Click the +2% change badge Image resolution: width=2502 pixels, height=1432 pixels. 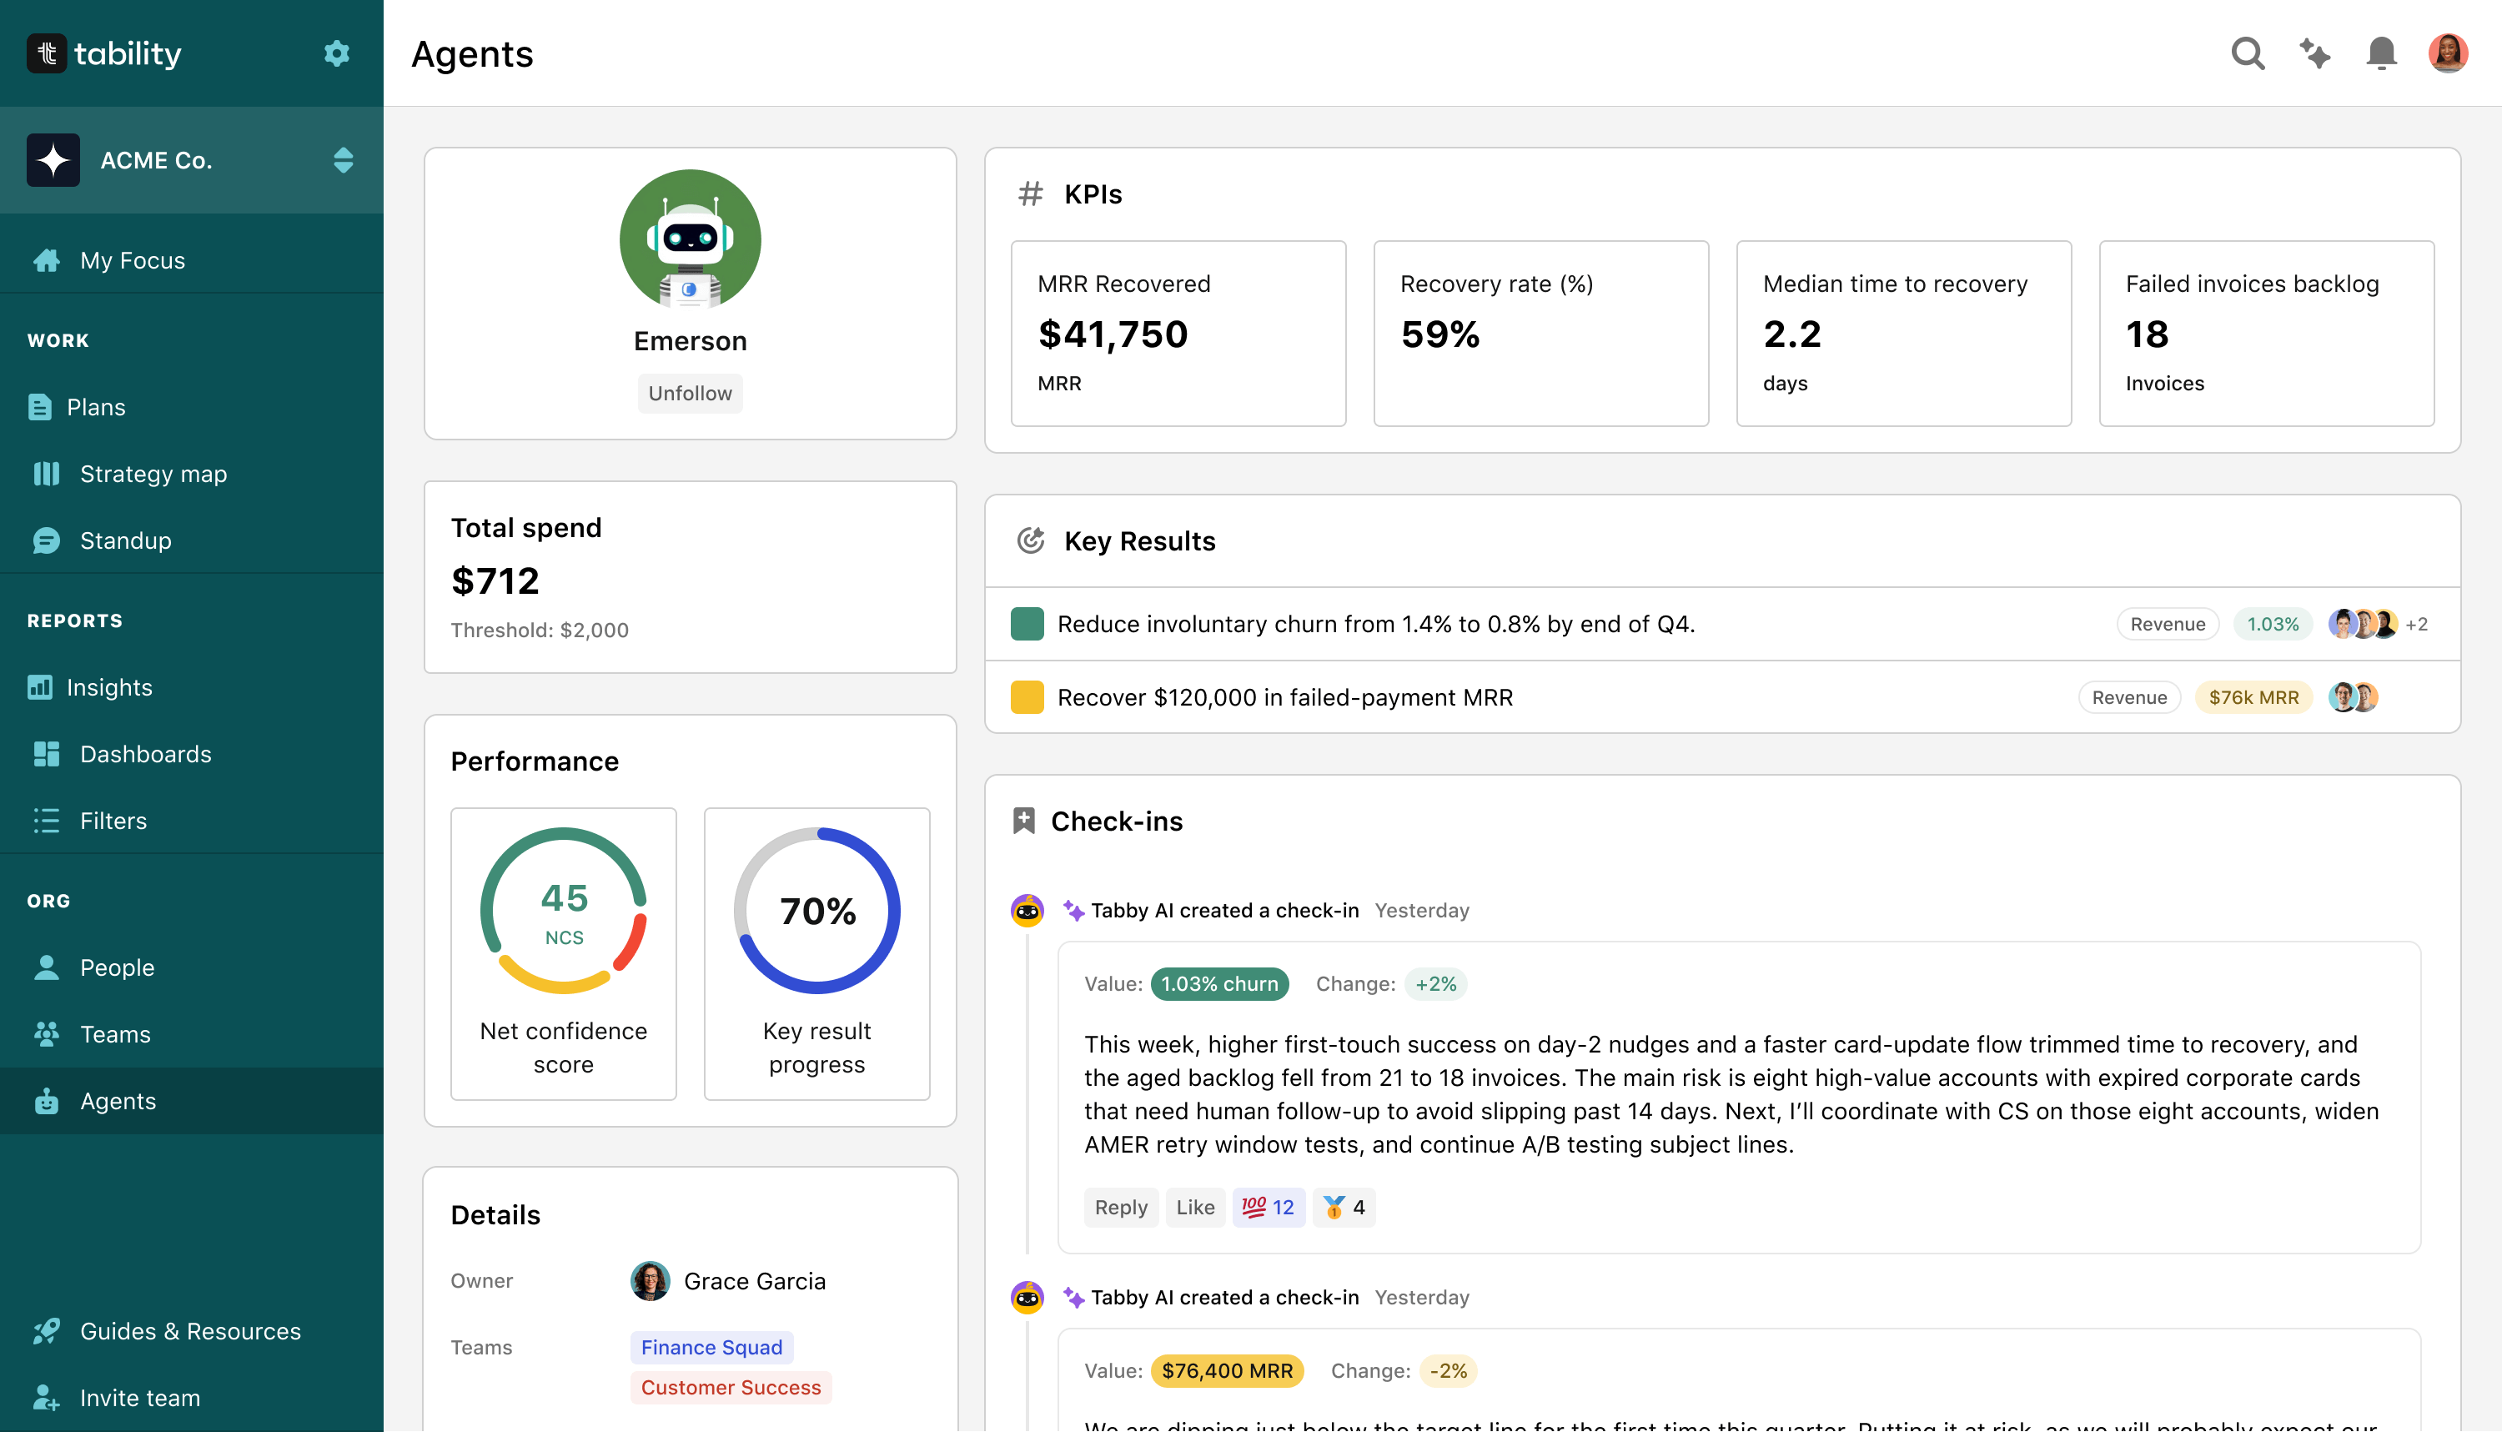(1436, 984)
